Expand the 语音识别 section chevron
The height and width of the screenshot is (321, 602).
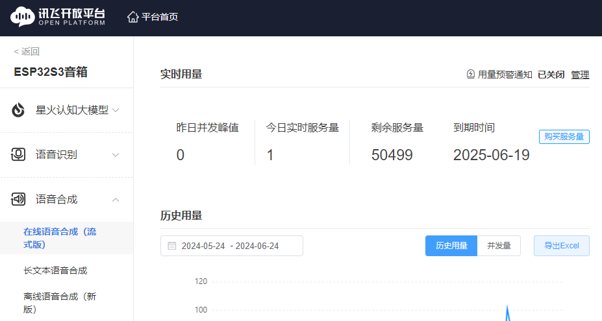click(x=116, y=155)
